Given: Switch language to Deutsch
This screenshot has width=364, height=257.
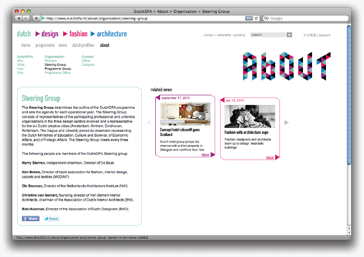Looking at the screenshot, I should coord(324,35).
